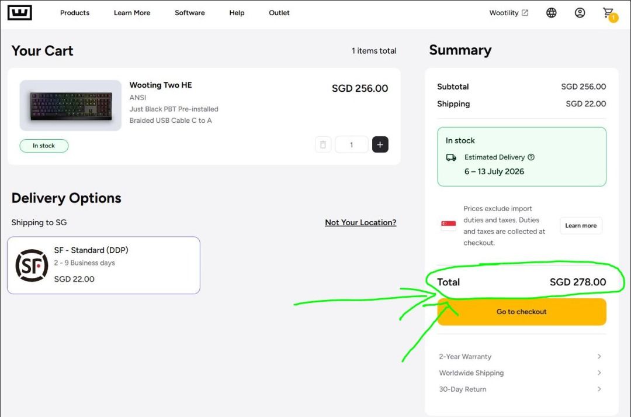Click the "6 – 13 July 2026" delivery date

[494, 171]
